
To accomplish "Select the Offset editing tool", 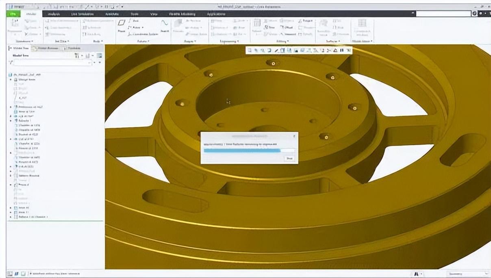I will point(286,27).
